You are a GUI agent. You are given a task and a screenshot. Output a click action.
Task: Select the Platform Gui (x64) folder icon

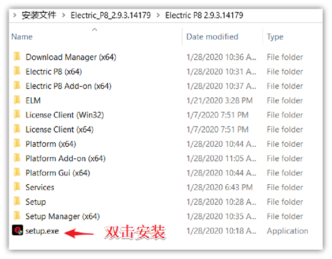17,172
